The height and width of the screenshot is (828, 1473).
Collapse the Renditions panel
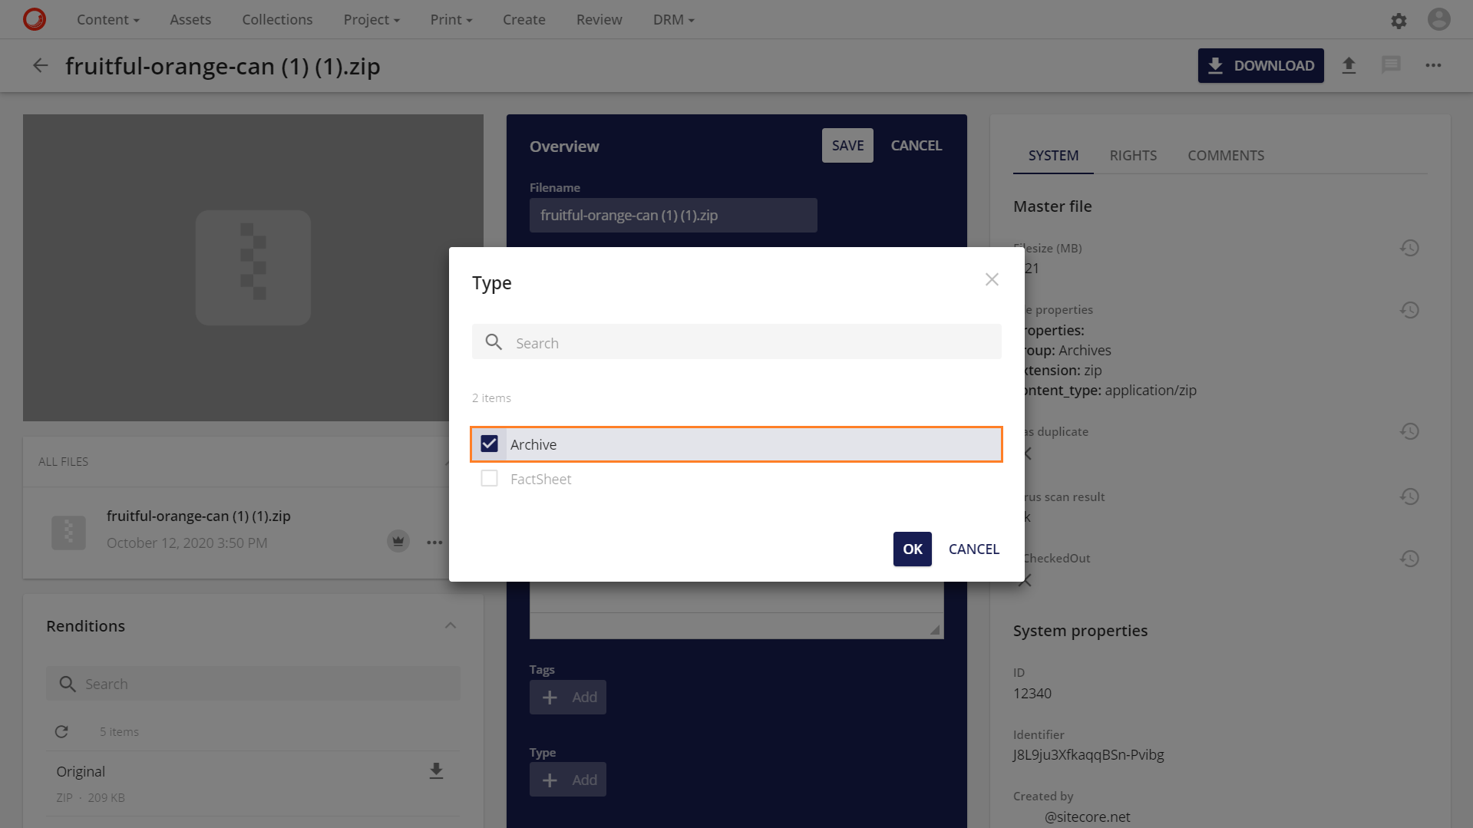tap(451, 626)
